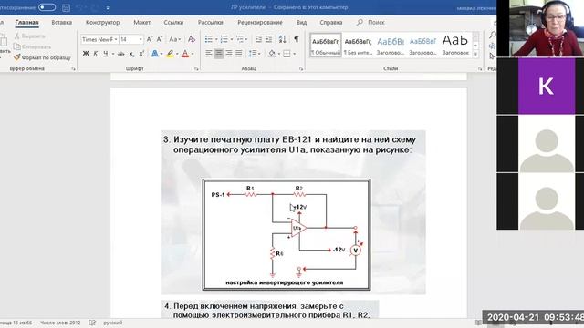
Task: Toggle strikethrough abc formatting
Action: tap(121, 54)
